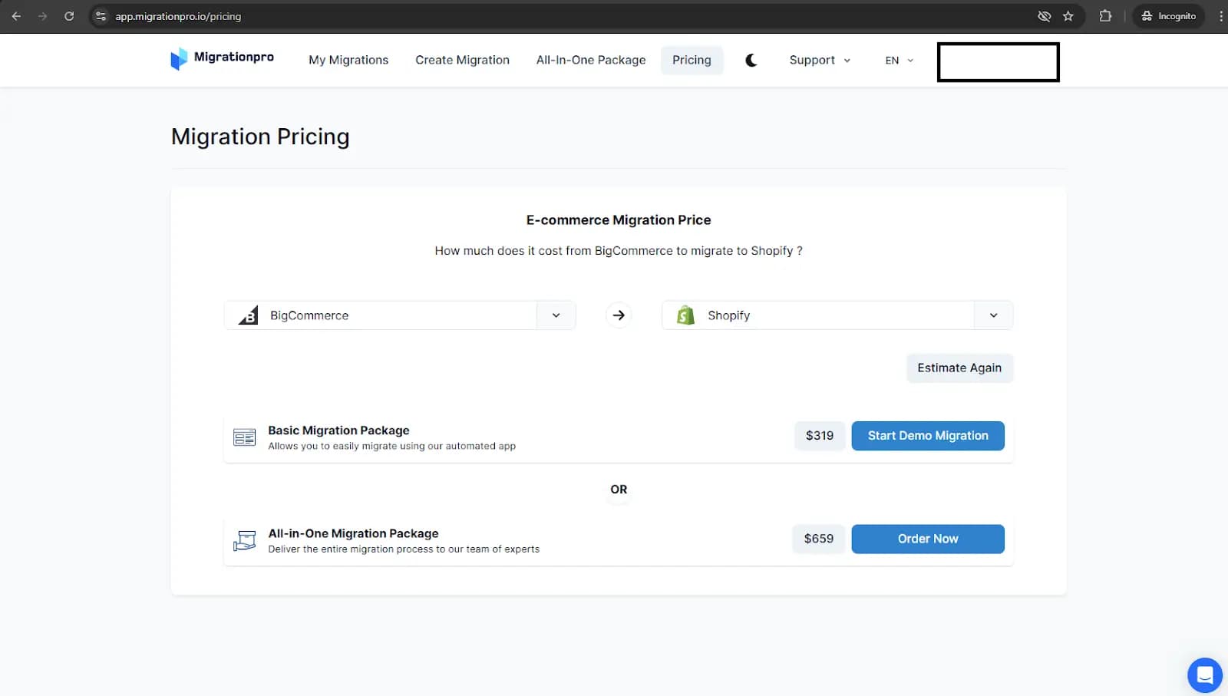Open the browser extensions puzzle icon
Image resolution: width=1228 pixels, height=696 pixels.
[1105, 16]
